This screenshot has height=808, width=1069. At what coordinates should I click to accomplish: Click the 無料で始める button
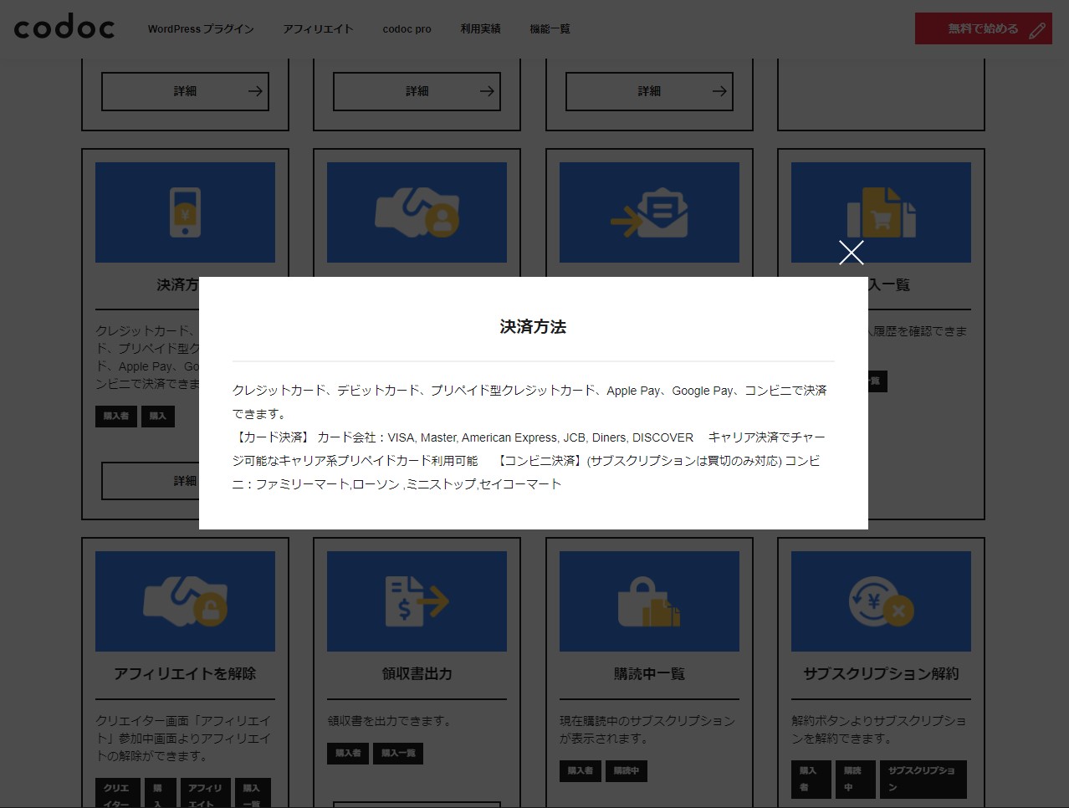coord(984,28)
